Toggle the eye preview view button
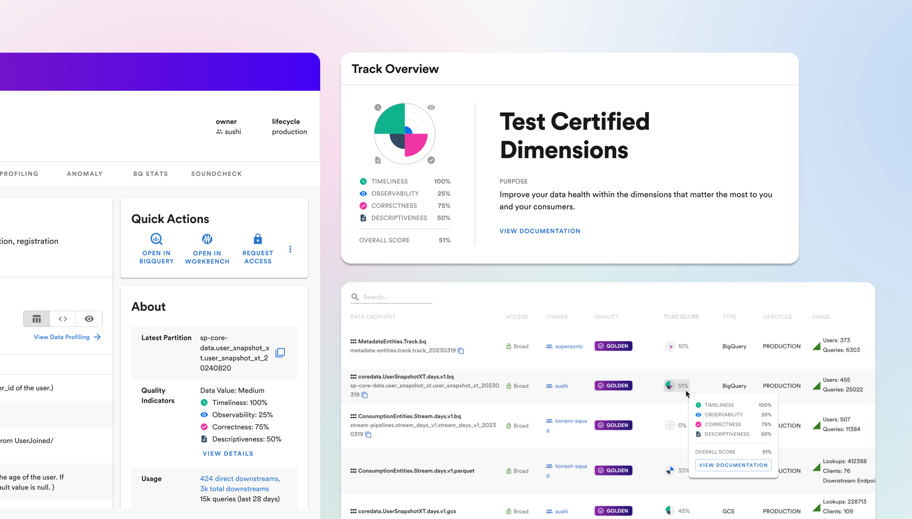912x519 pixels. [x=89, y=319]
